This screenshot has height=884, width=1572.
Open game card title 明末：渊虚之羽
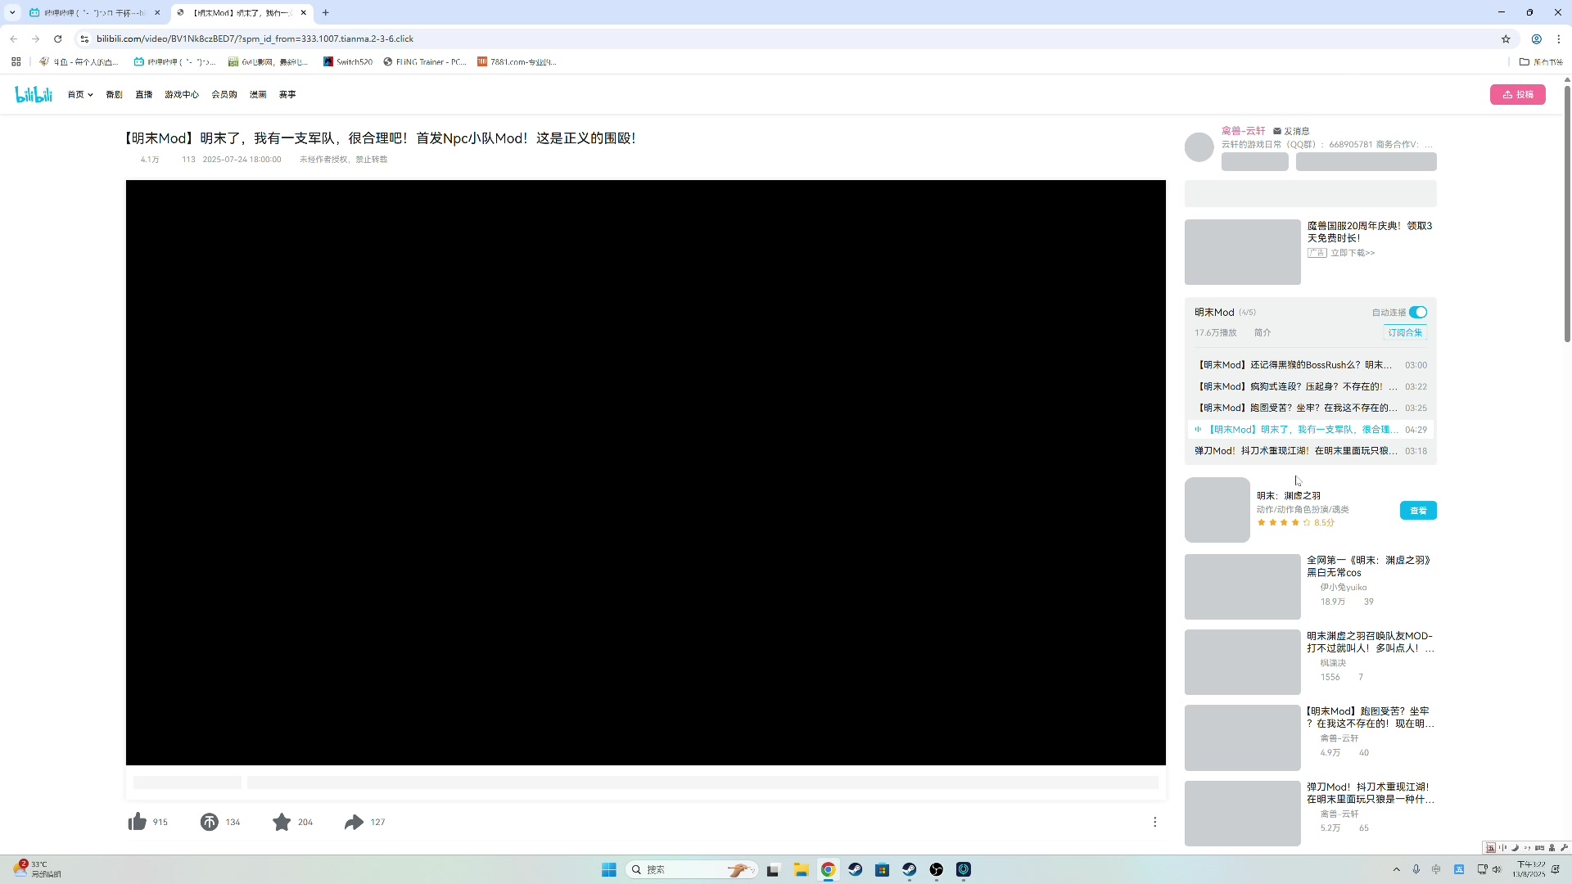1289,496
